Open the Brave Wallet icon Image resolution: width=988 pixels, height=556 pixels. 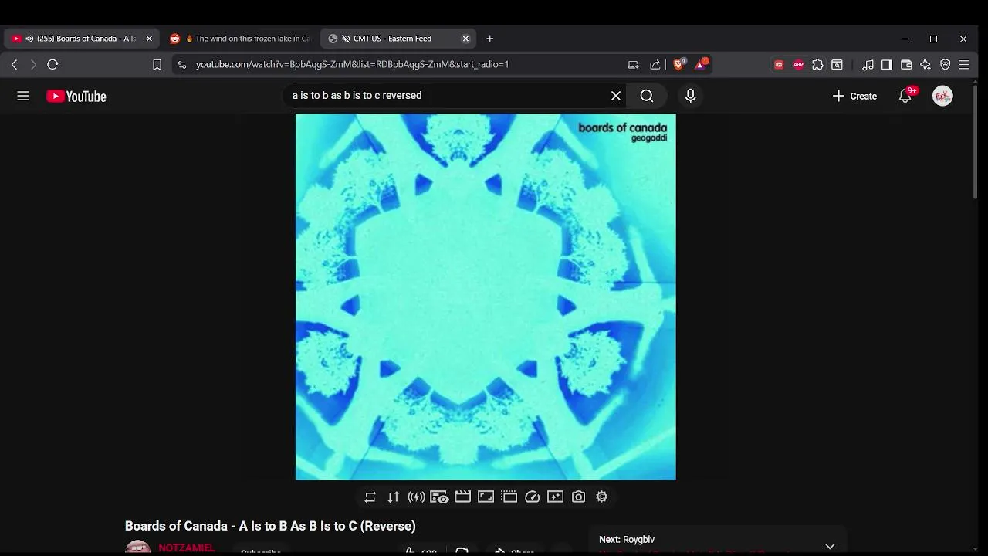[x=906, y=65]
